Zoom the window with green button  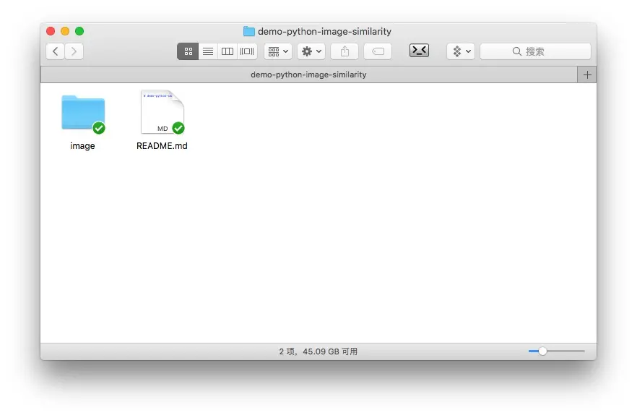point(79,31)
